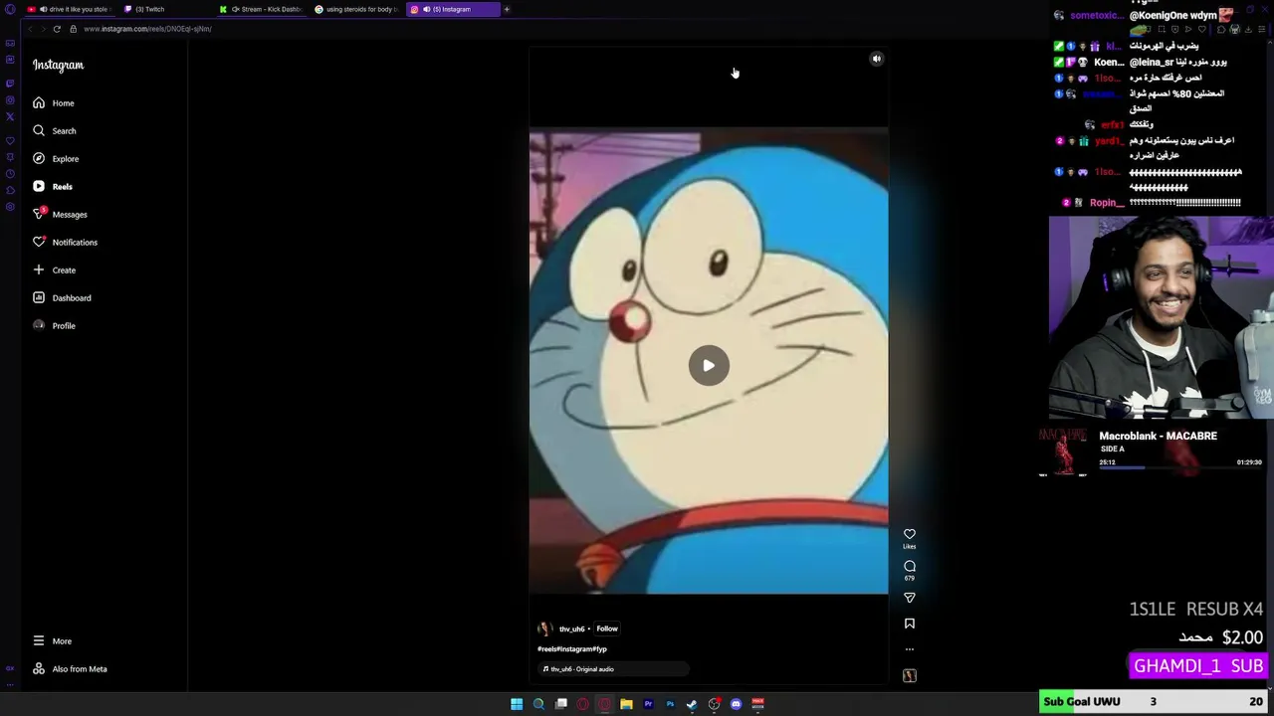The image size is (1274, 716).
Task: Click site lock icon in address bar
Action: [x=73, y=29]
